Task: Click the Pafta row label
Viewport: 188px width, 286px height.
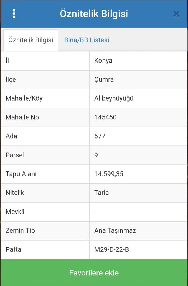Action: click(x=13, y=249)
